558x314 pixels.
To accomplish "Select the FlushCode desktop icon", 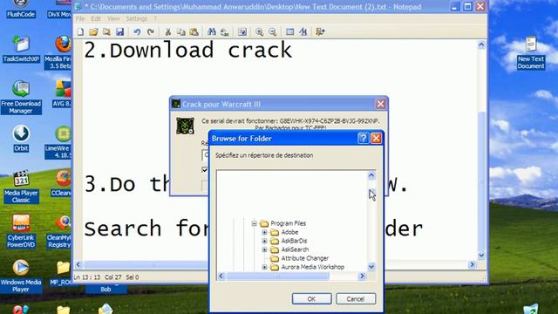I will click(x=21, y=9).
